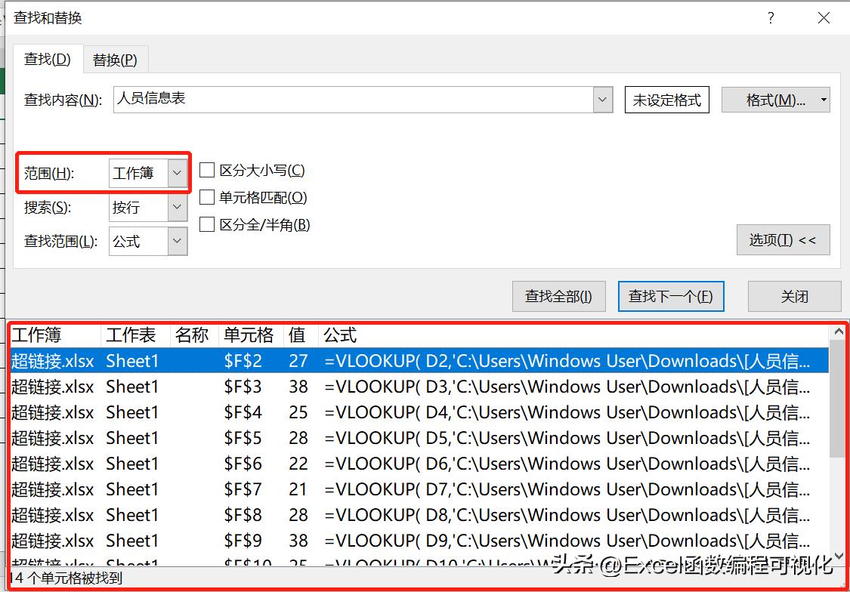Screen dimensions: 850x592
Task: Click the 查找下一个 button
Action: coord(671,296)
